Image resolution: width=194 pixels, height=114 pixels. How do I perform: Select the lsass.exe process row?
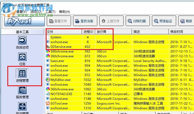click(120, 61)
